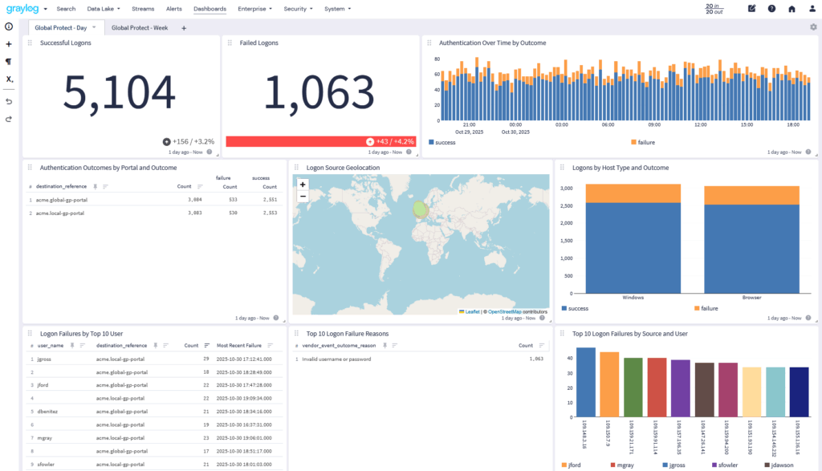Select Alerts in the top navigation

[173, 9]
